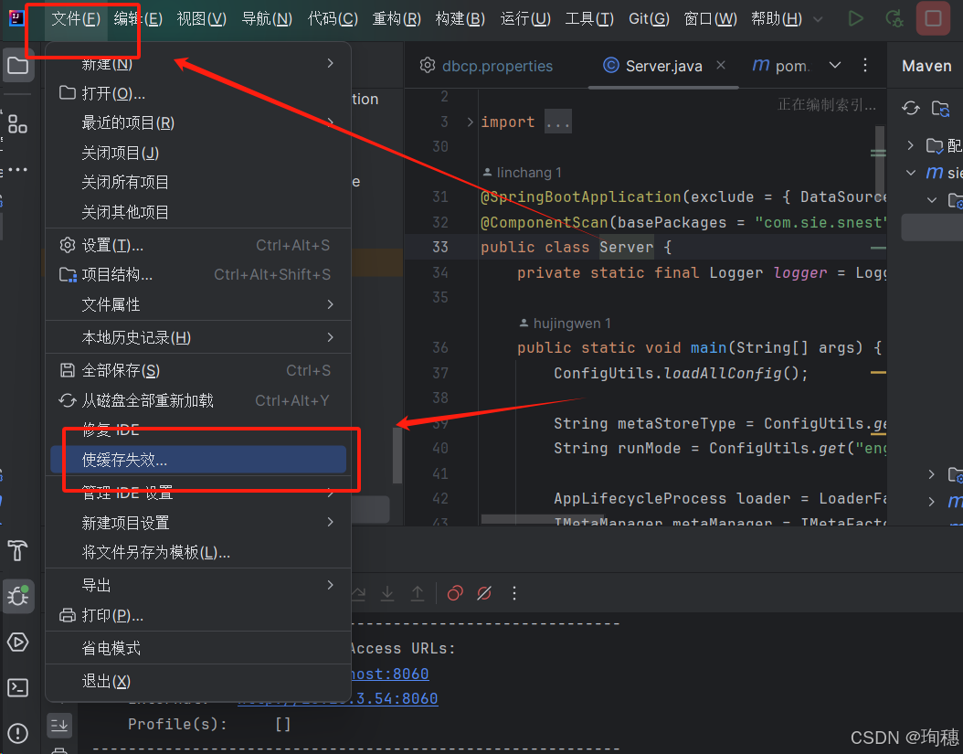This screenshot has width=963, height=754.
Task: Expand 新建项目设置 submenu
Action: (x=198, y=523)
